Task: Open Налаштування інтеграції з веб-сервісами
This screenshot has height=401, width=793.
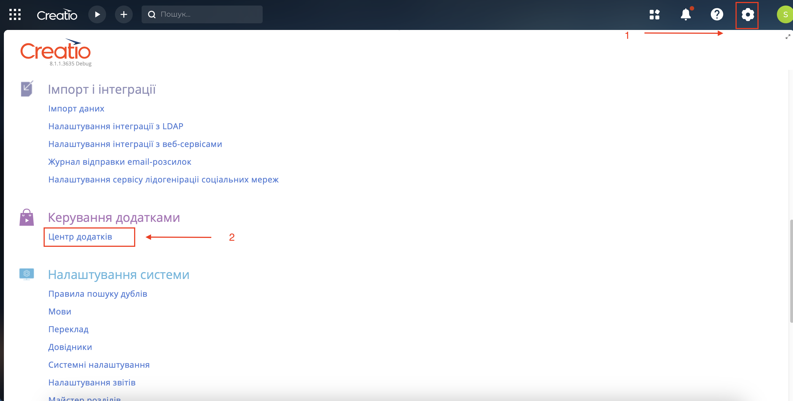Action: tap(135, 144)
